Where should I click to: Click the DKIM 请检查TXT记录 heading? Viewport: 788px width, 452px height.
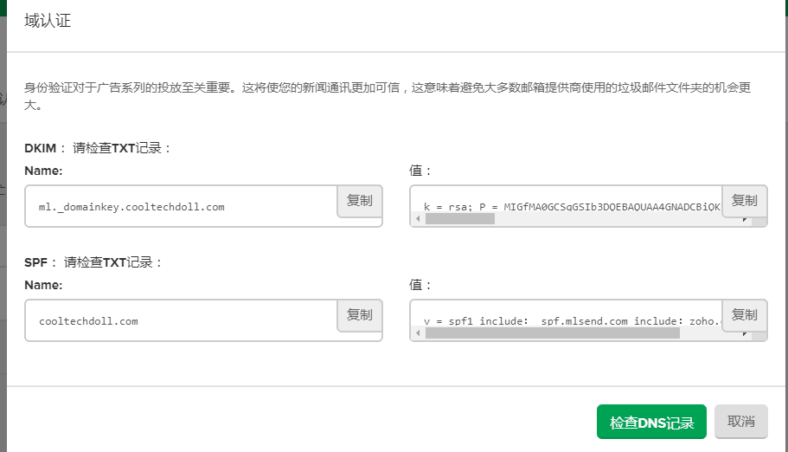[x=121, y=148]
